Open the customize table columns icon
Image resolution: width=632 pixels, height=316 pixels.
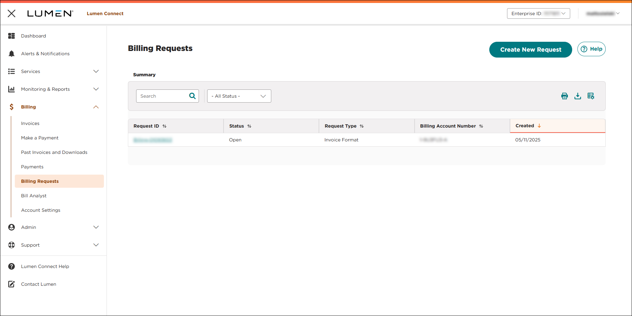[x=591, y=96]
